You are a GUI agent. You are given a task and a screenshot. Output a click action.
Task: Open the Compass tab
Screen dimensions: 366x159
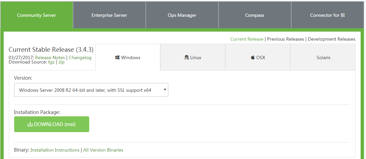(x=255, y=15)
